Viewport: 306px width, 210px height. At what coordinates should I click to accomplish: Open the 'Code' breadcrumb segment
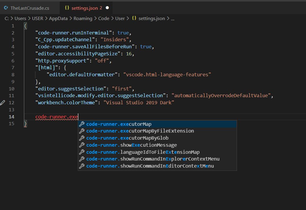coord(104,19)
